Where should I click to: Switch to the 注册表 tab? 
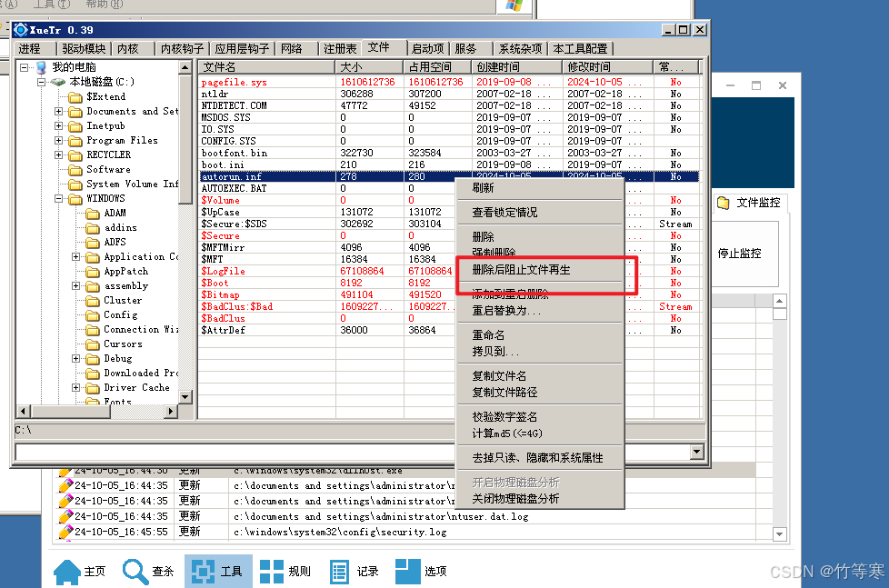pos(340,48)
